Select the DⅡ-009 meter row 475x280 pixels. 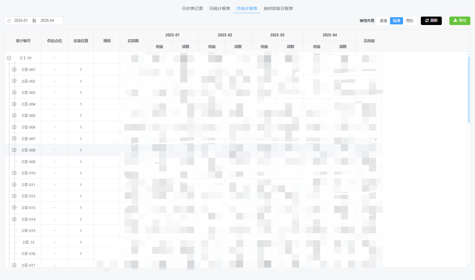point(29,162)
